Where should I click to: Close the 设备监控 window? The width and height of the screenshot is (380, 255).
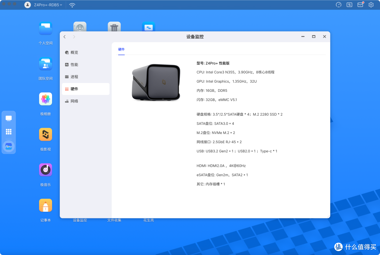coord(324,37)
